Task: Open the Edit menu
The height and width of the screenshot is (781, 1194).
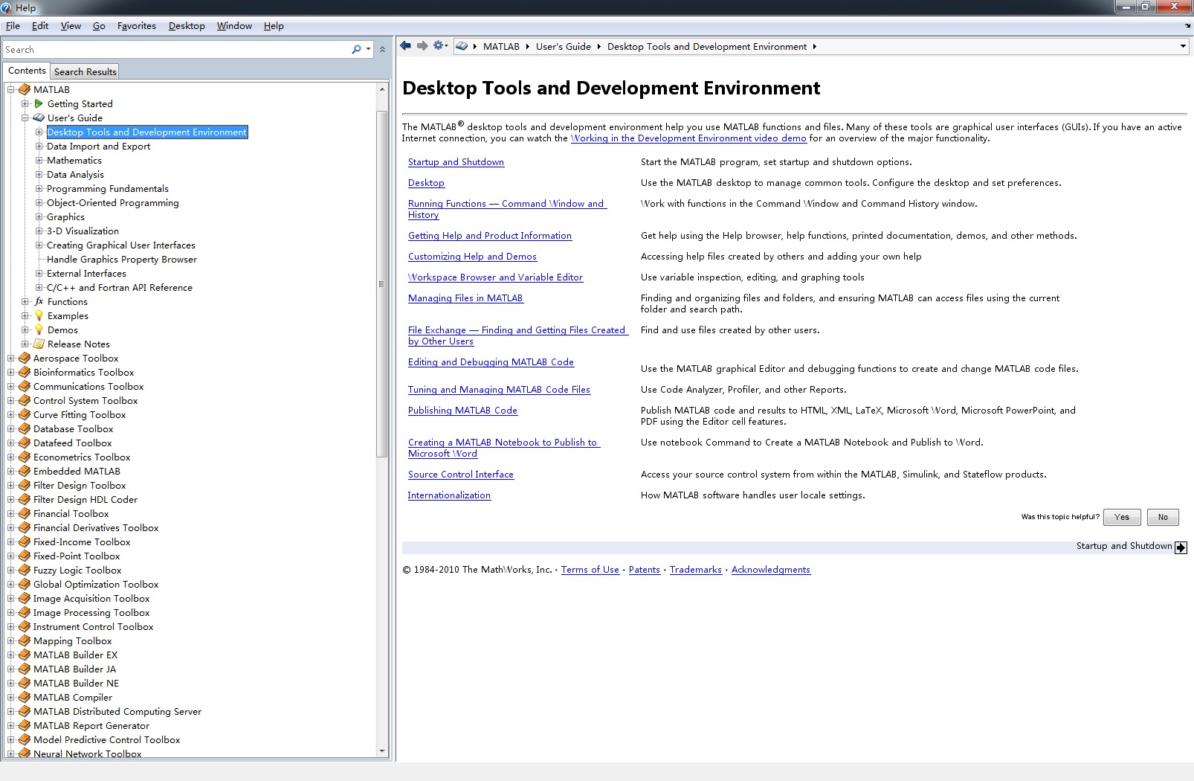Action: coord(40,25)
